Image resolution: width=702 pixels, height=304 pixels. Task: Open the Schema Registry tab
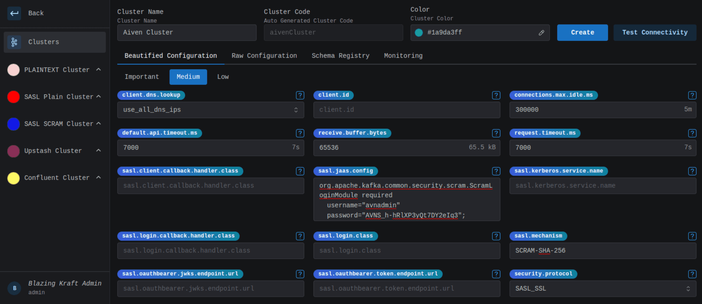click(341, 56)
